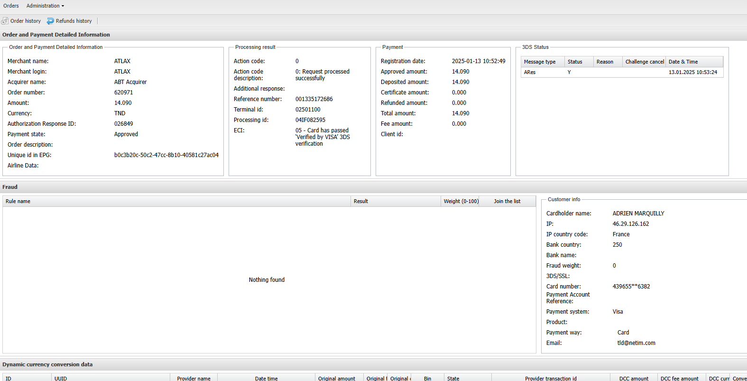
Task: Open the Administration dropdown menu
Action: pyautogui.click(x=45, y=6)
